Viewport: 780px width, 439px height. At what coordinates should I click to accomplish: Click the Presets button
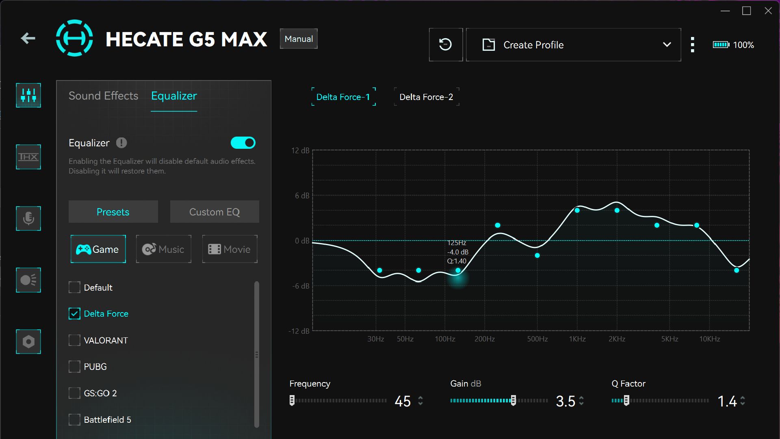113,212
